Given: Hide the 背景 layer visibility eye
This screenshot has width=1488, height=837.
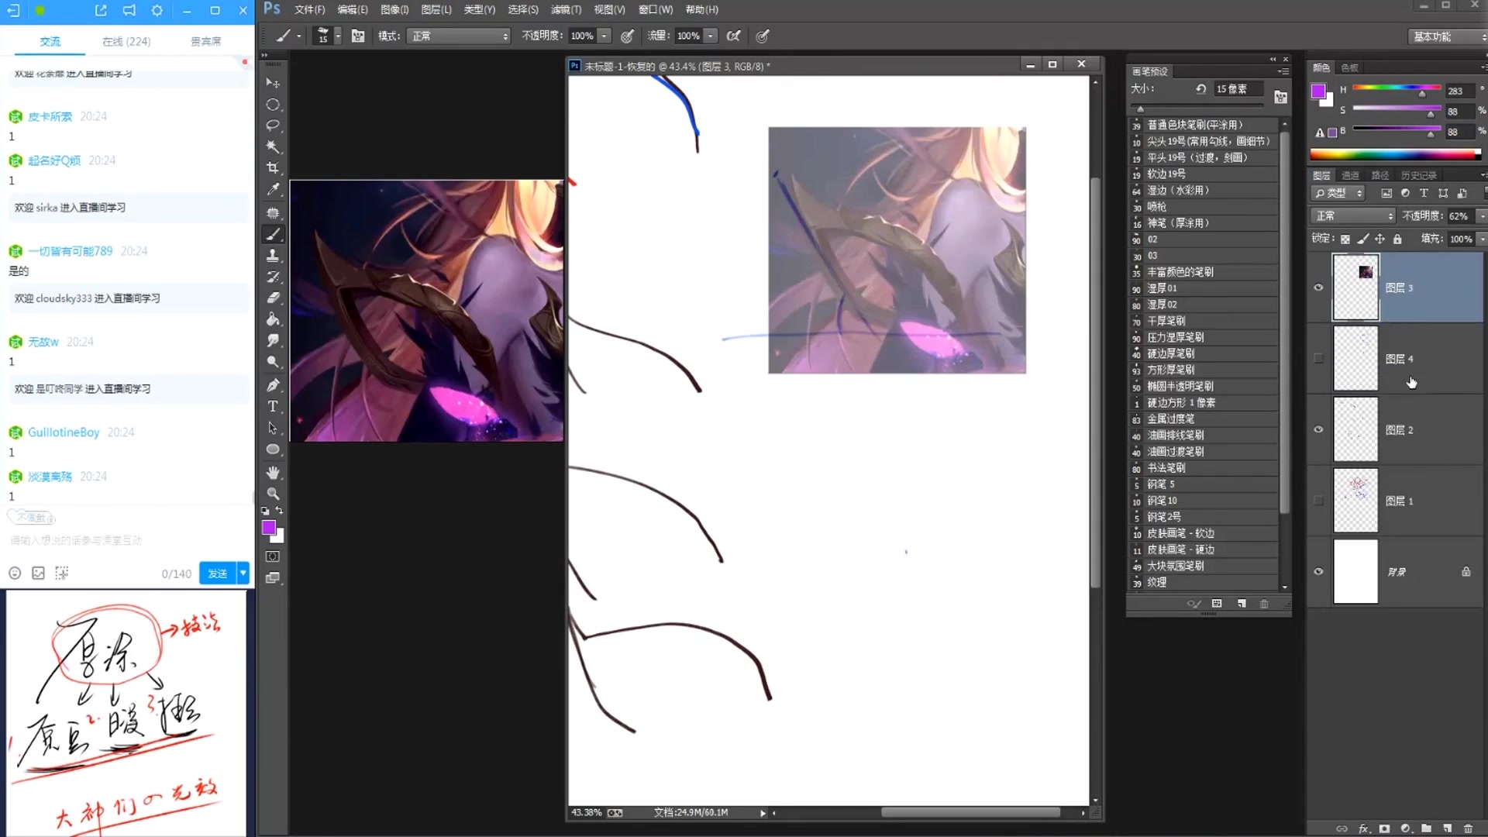Looking at the screenshot, I should [x=1318, y=571].
